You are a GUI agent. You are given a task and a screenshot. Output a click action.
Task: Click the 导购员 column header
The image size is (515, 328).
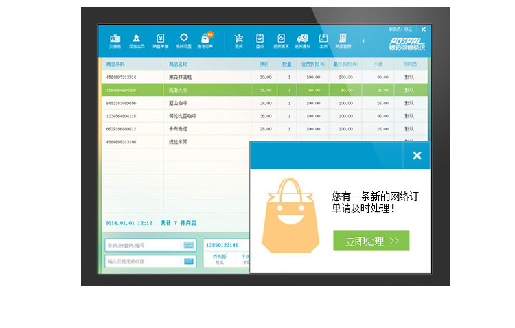point(410,64)
